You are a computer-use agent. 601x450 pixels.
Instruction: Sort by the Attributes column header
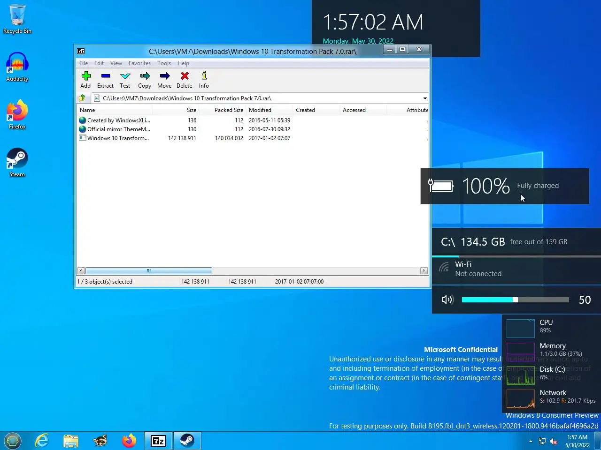tap(408, 110)
